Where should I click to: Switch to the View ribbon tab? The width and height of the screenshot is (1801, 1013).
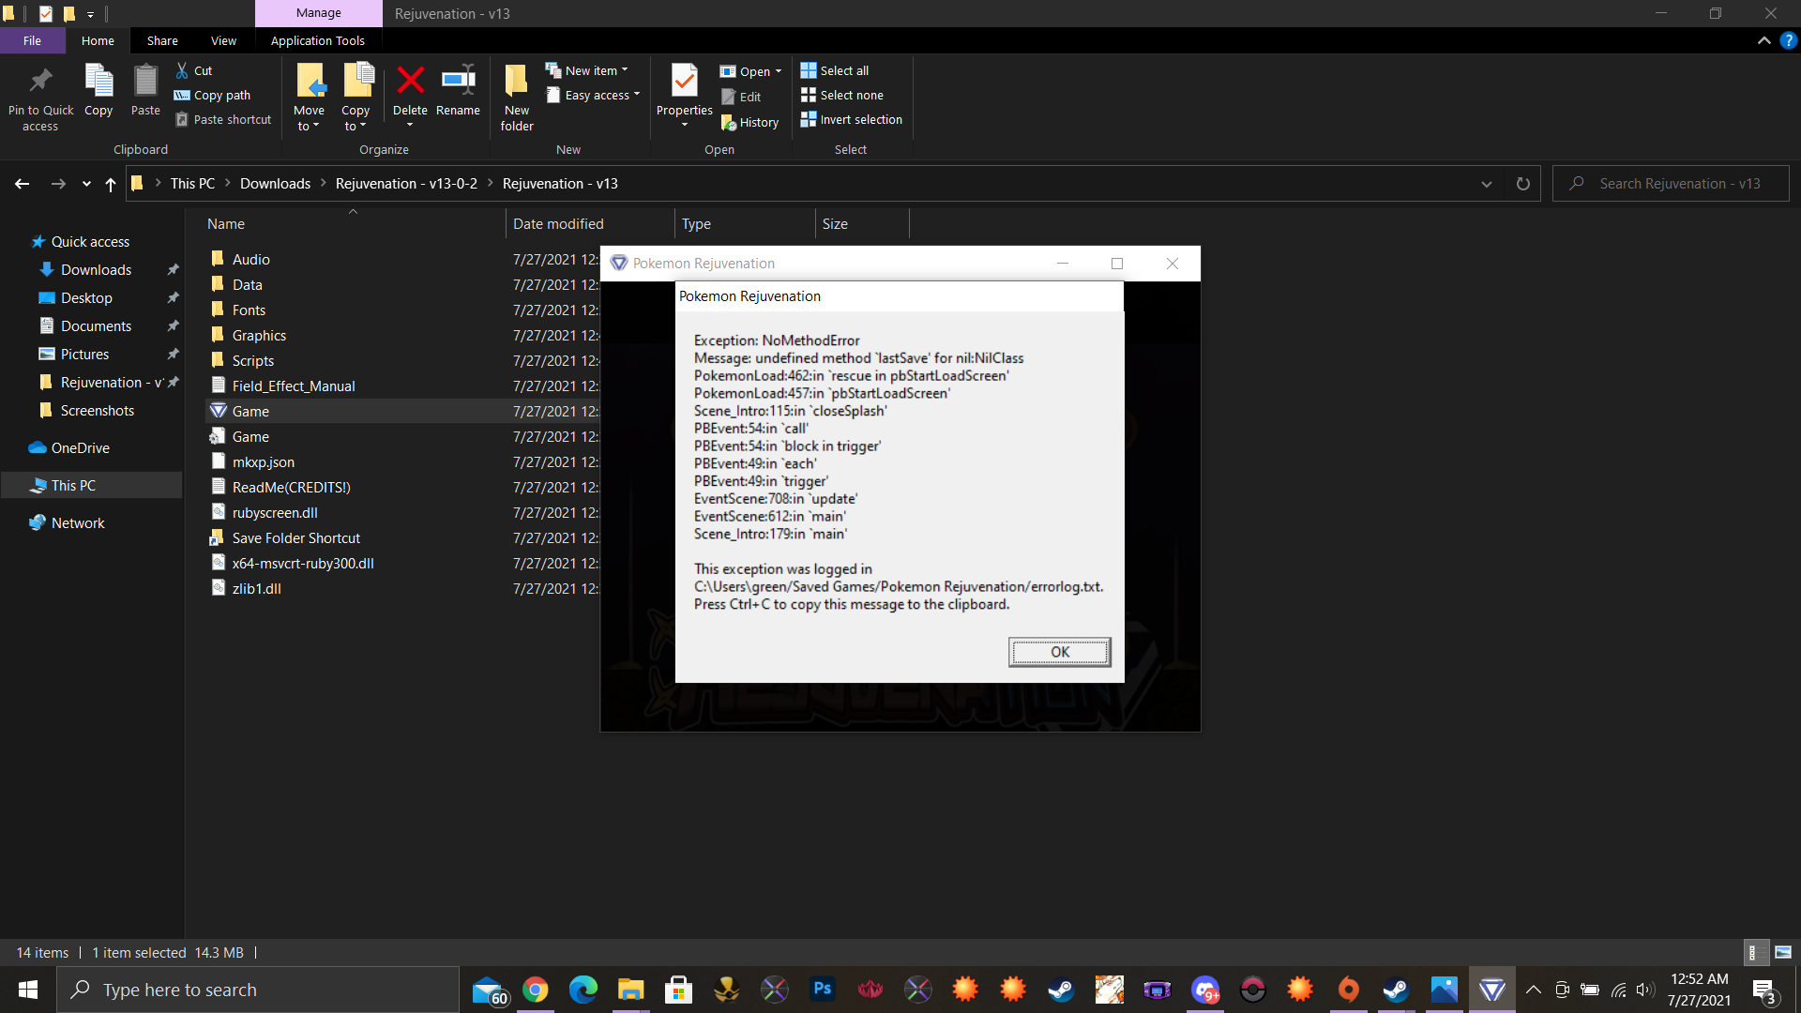[x=223, y=40]
